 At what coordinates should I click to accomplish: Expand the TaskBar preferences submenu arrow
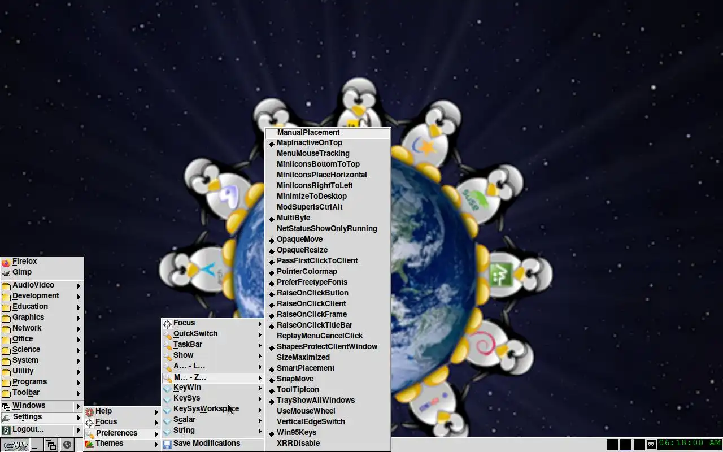260,345
